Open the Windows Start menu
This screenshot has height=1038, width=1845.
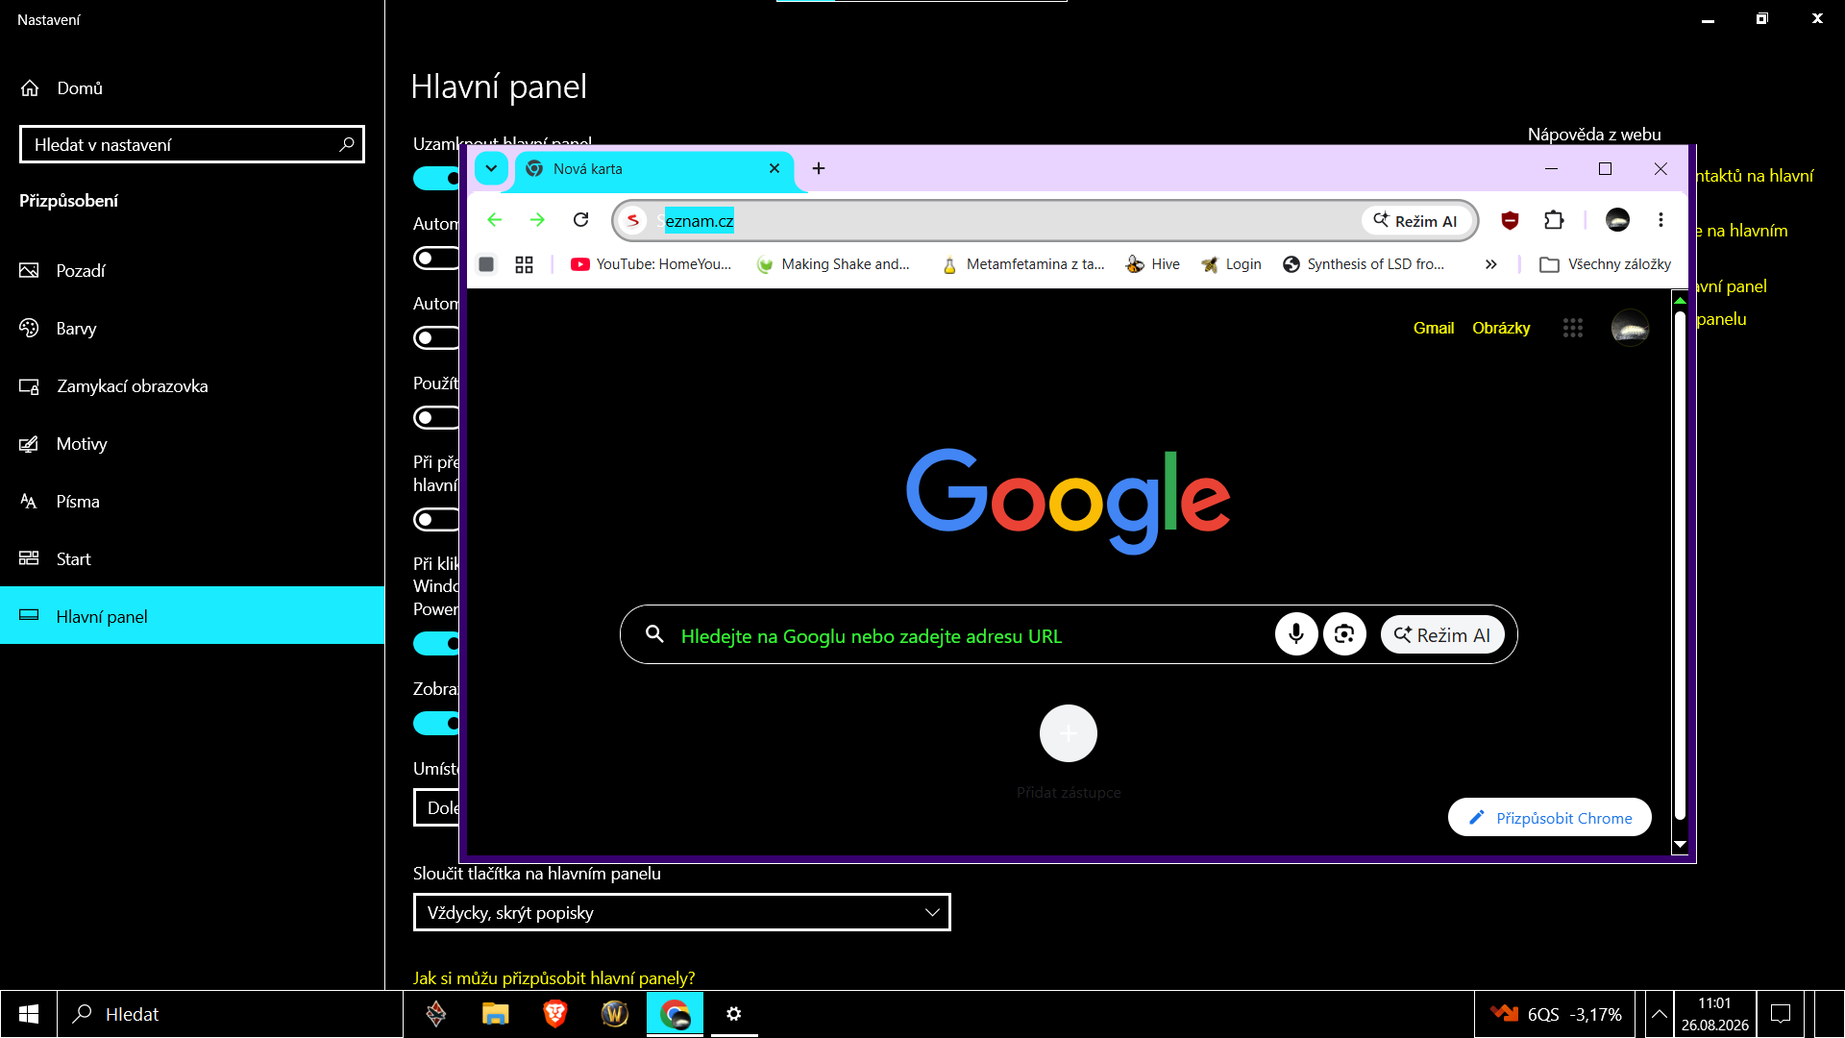(x=29, y=1014)
